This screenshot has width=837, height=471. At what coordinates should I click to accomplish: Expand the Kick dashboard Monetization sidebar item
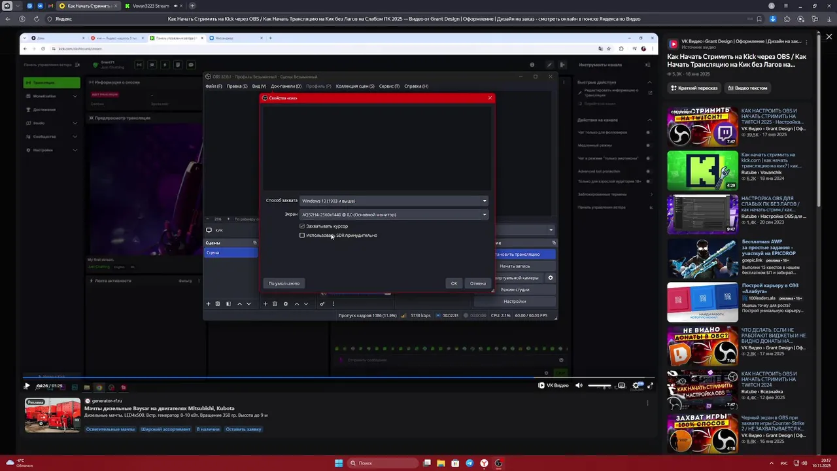pyautogui.click(x=51, y=96)
